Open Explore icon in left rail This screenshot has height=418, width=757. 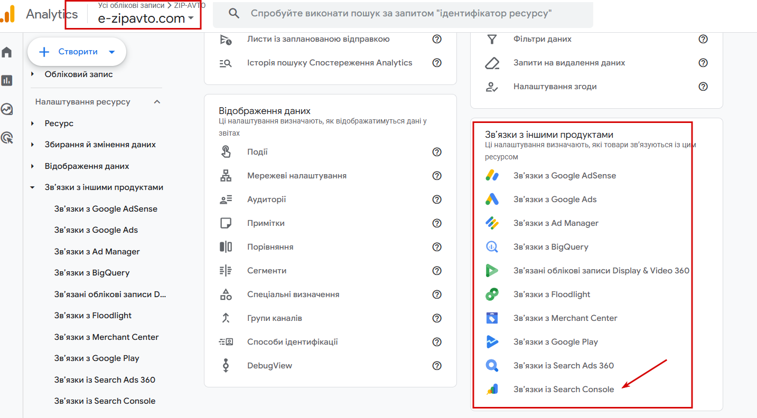(7, 109)
